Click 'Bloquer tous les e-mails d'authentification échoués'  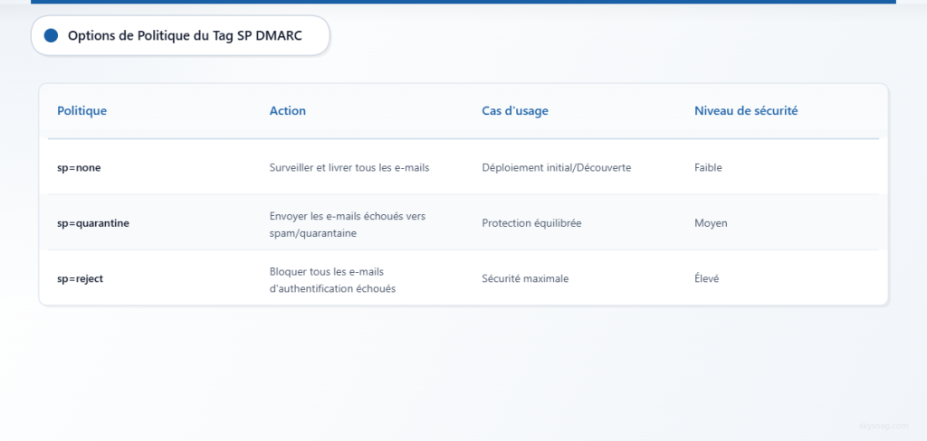pyautogui.click(x=333, y=280)
